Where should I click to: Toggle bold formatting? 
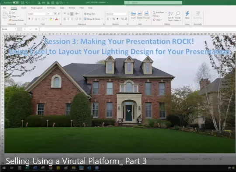tap(29, 19)
